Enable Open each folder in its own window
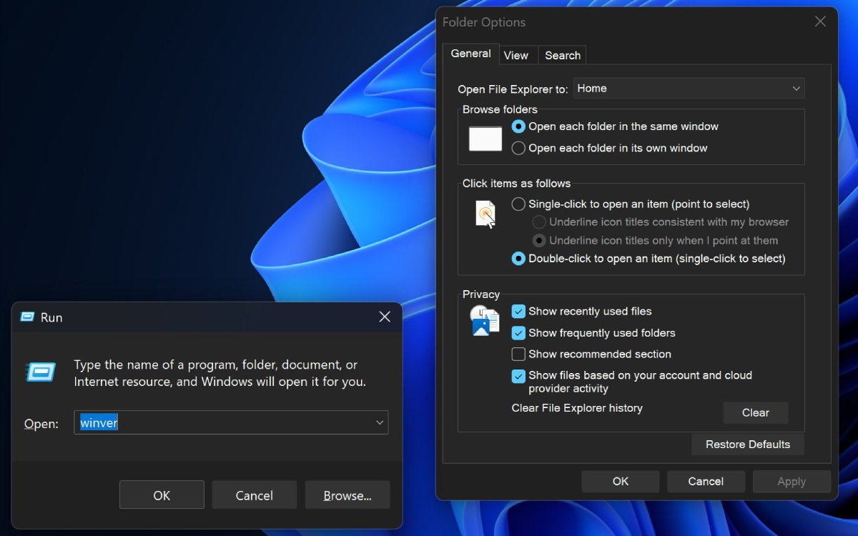The height and width of the screenshot is (536, 858). (x=518, y=148)
